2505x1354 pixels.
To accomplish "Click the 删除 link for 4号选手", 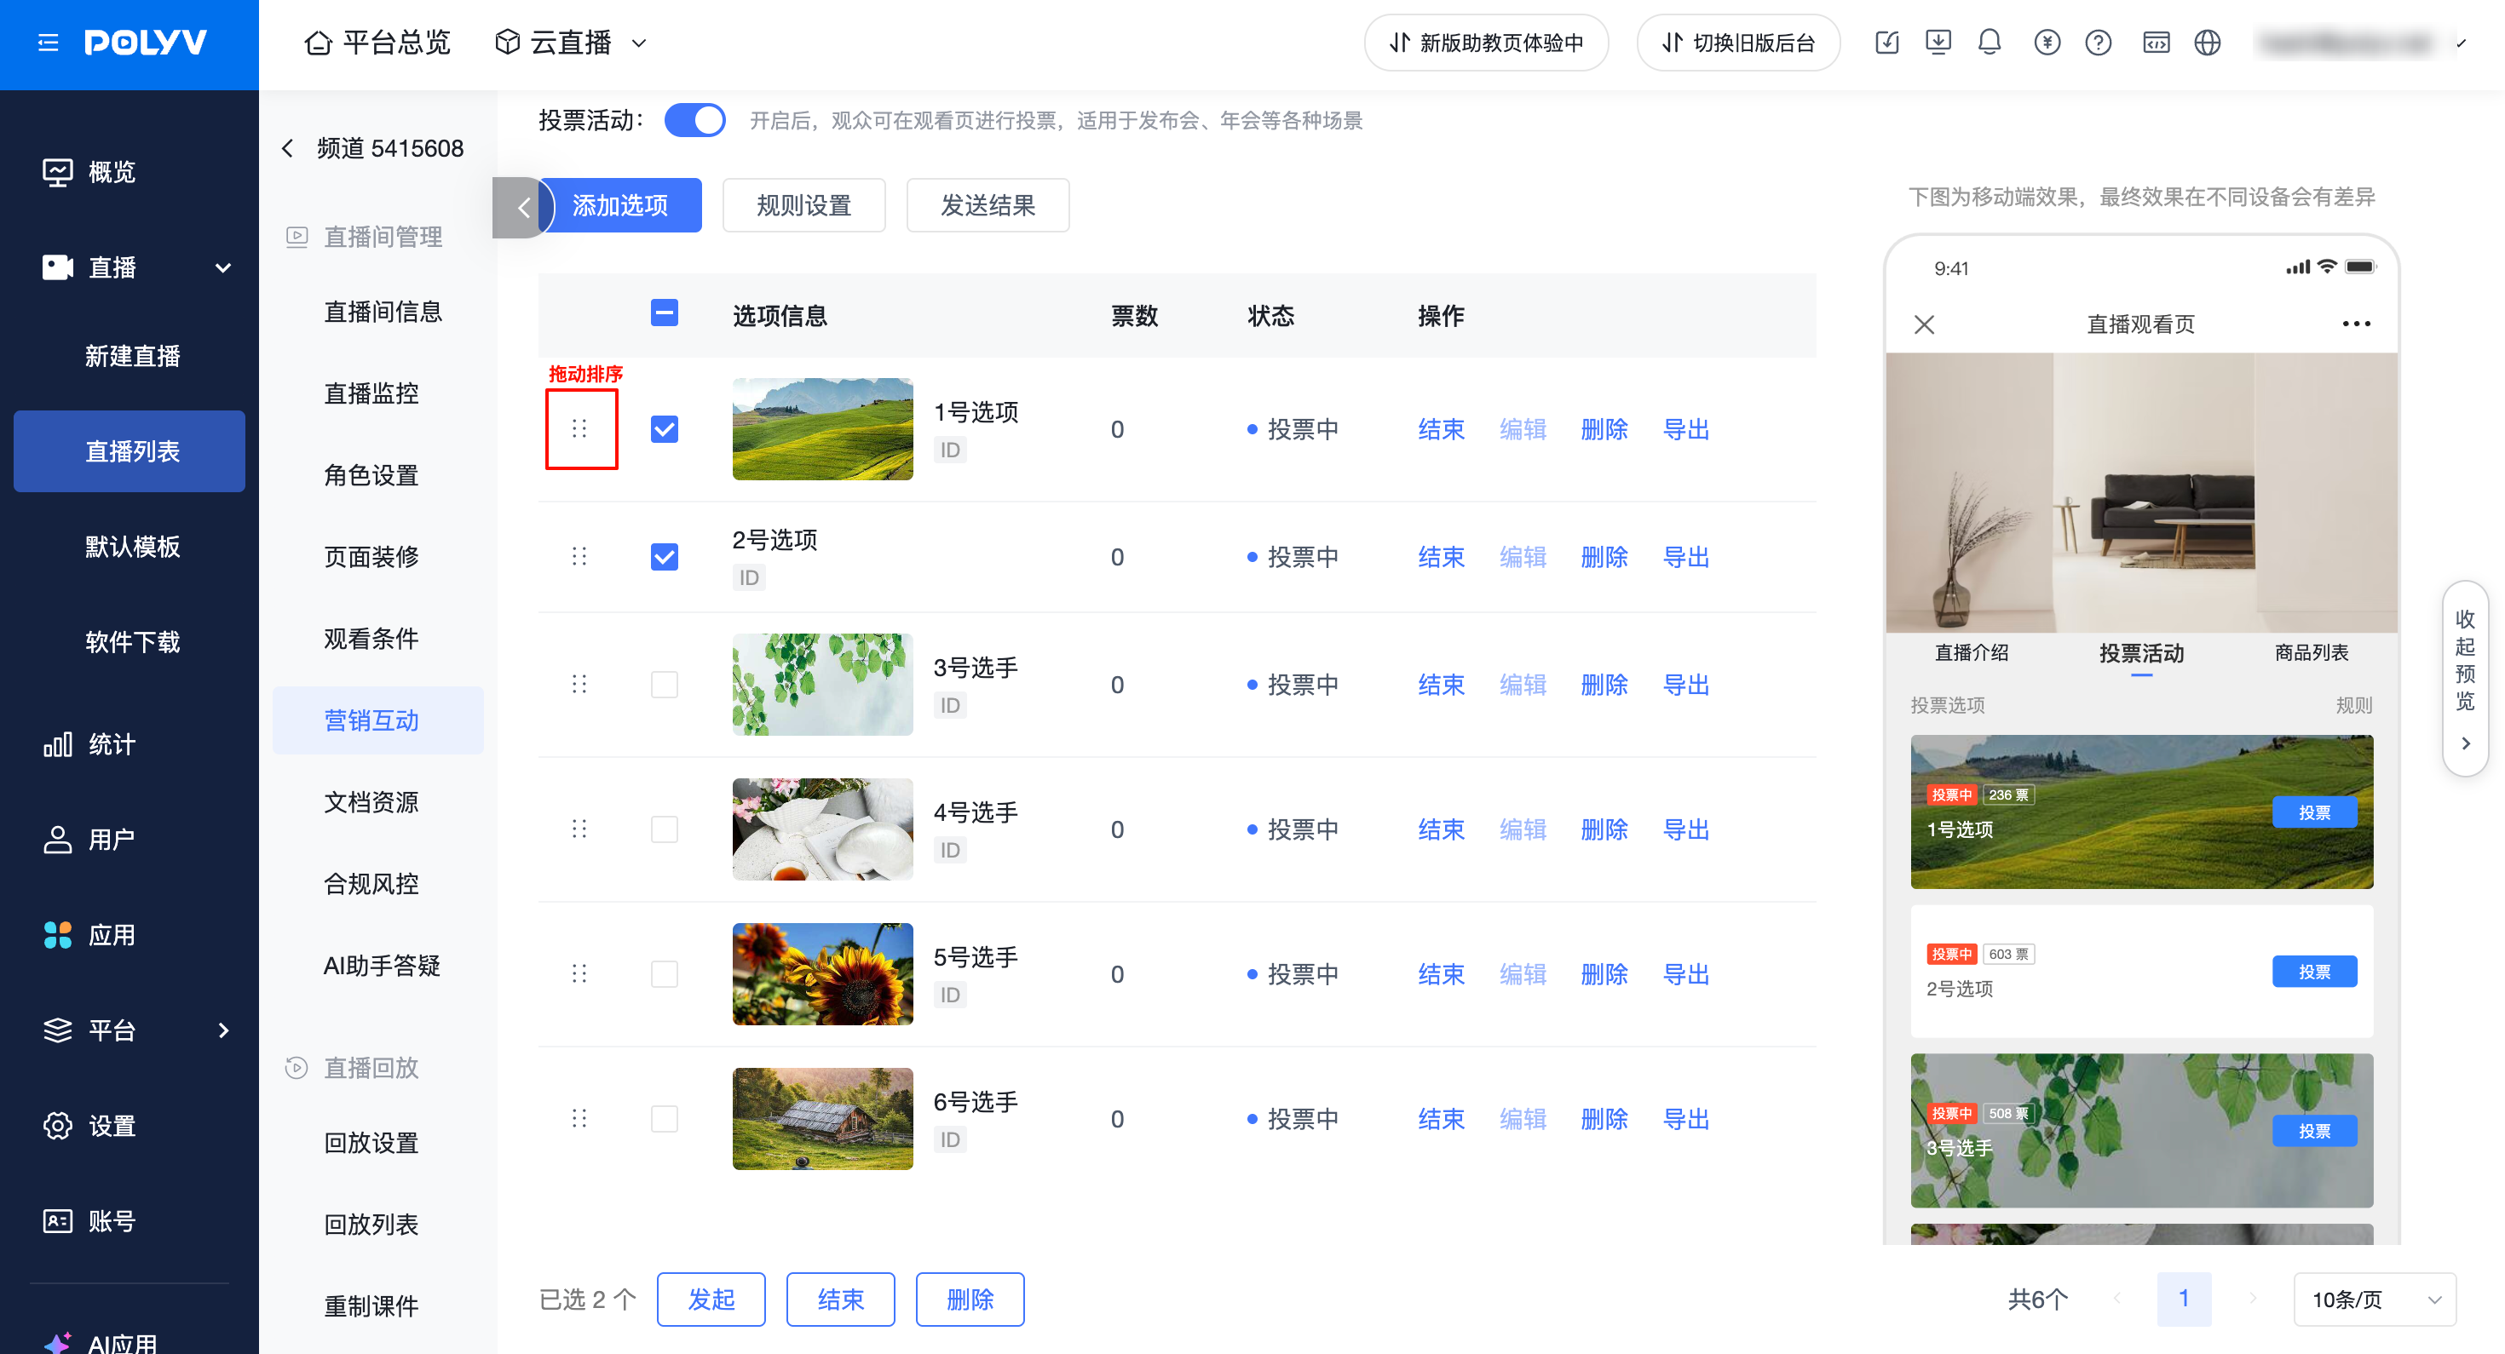I will coord(1604,829).
